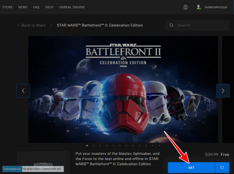Click the globe language icon
The height and width of the screenshot is (174, 234).
(x=185, y=7)
